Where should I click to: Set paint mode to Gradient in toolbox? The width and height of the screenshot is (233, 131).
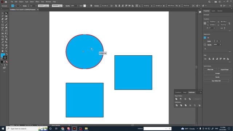click(4, 62)
